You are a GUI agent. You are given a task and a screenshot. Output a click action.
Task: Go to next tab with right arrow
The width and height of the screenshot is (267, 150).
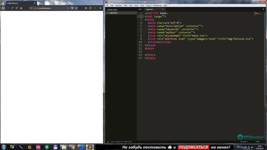coord(141,10)
